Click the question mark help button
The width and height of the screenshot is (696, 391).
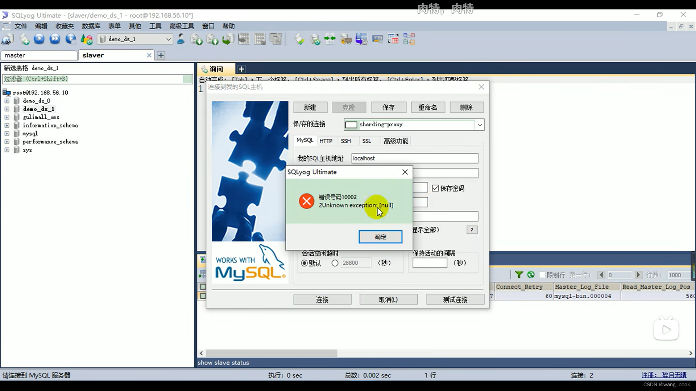click(472, 230)
